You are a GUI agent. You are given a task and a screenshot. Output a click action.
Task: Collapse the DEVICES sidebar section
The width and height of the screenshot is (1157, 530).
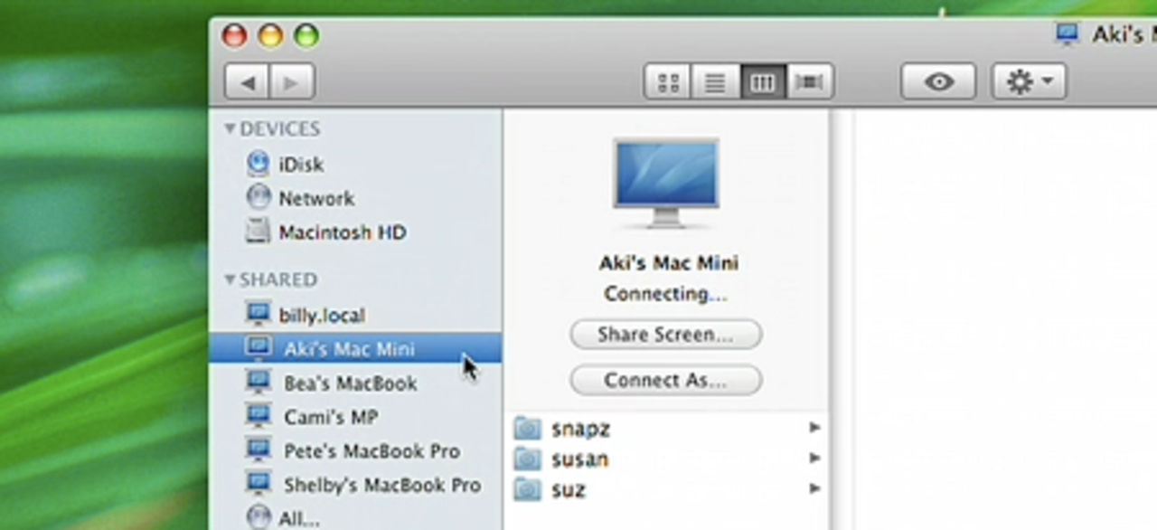tap(230, 129)
